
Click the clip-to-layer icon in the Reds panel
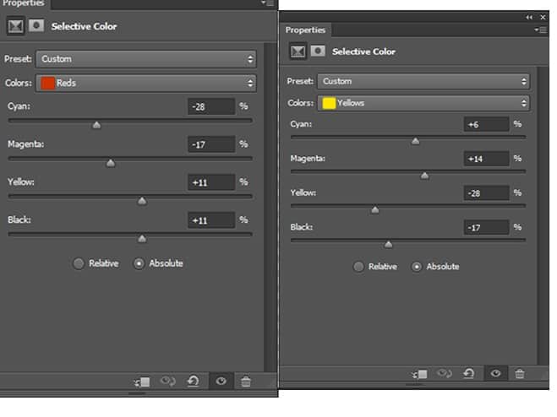click(142, 382)
